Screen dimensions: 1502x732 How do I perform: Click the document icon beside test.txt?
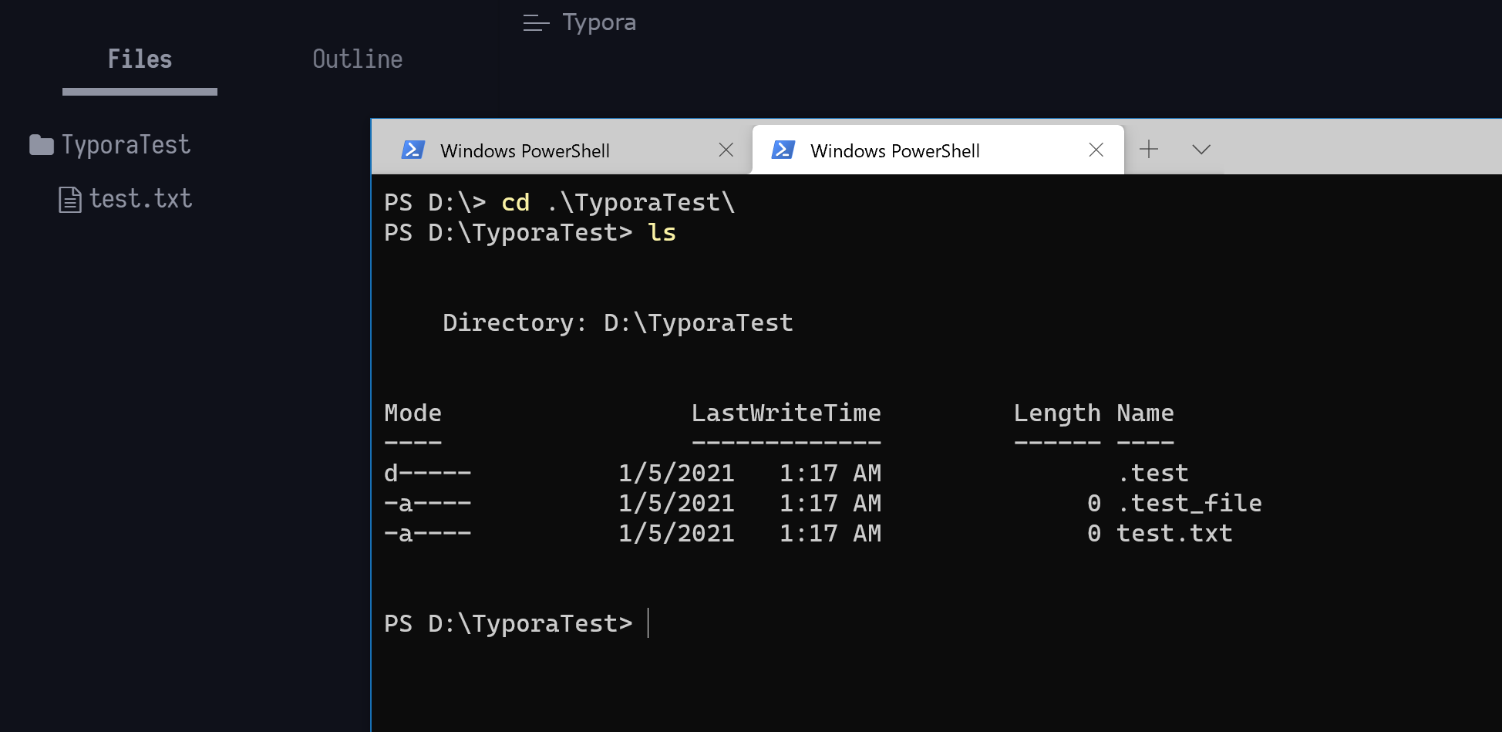[71, 198]
